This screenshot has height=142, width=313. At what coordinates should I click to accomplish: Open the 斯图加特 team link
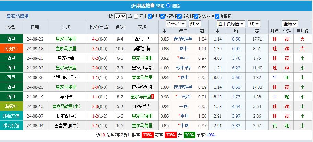[x=142, y=48]
